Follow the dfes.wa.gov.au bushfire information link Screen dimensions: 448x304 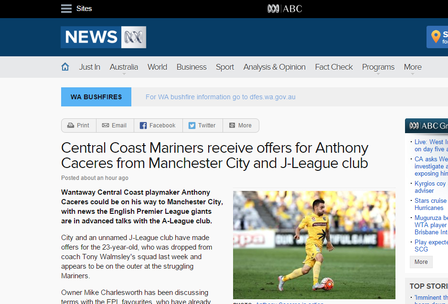click(221, 97)
